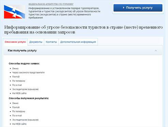
Task: Click Экспедитором (курьером) under Способы подачи заявки
Action: click(25, 89)
